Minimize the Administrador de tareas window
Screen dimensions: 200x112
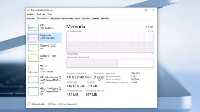point(138,10)
